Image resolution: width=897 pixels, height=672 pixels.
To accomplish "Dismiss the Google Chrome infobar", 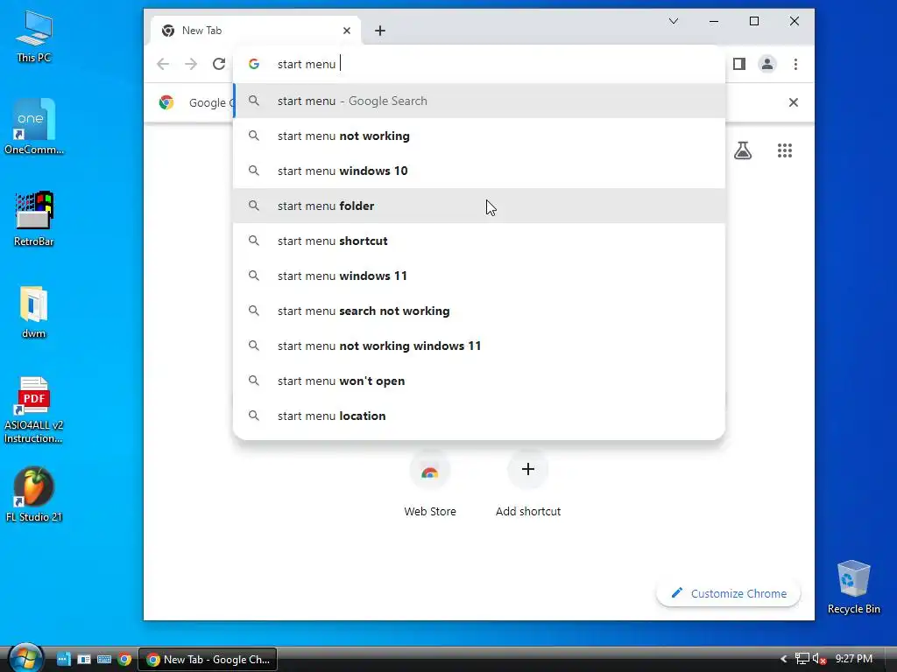I will 794,102.
